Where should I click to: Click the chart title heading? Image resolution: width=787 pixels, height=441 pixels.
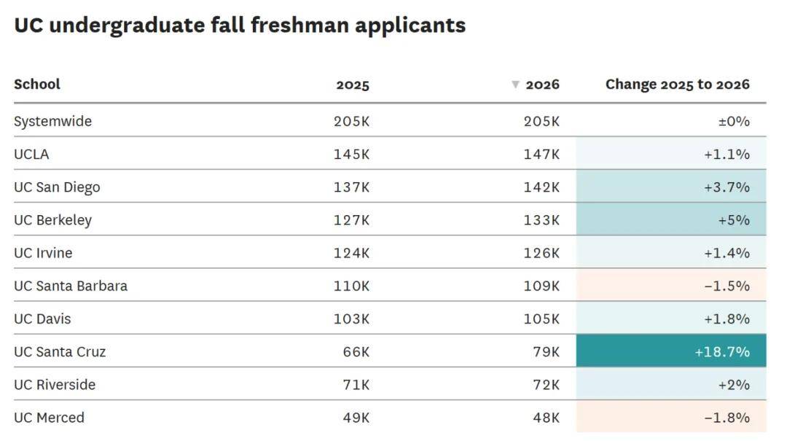click(x=240, y=26)
